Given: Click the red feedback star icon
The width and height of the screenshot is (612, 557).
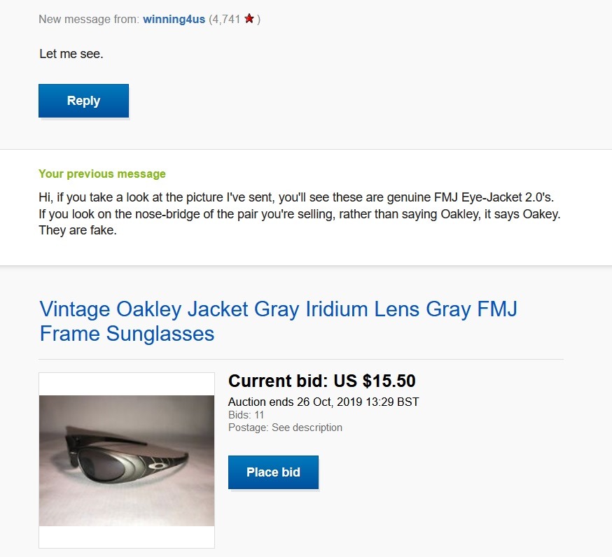Looking at the screenshot, I should [x=249, y=19].
